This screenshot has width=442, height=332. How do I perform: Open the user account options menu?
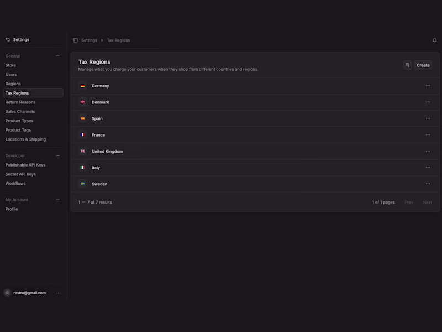pyautogui.click(x=59, y=293)
